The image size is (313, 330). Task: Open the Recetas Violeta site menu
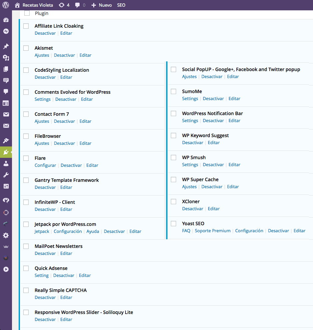tap(34, 5)
